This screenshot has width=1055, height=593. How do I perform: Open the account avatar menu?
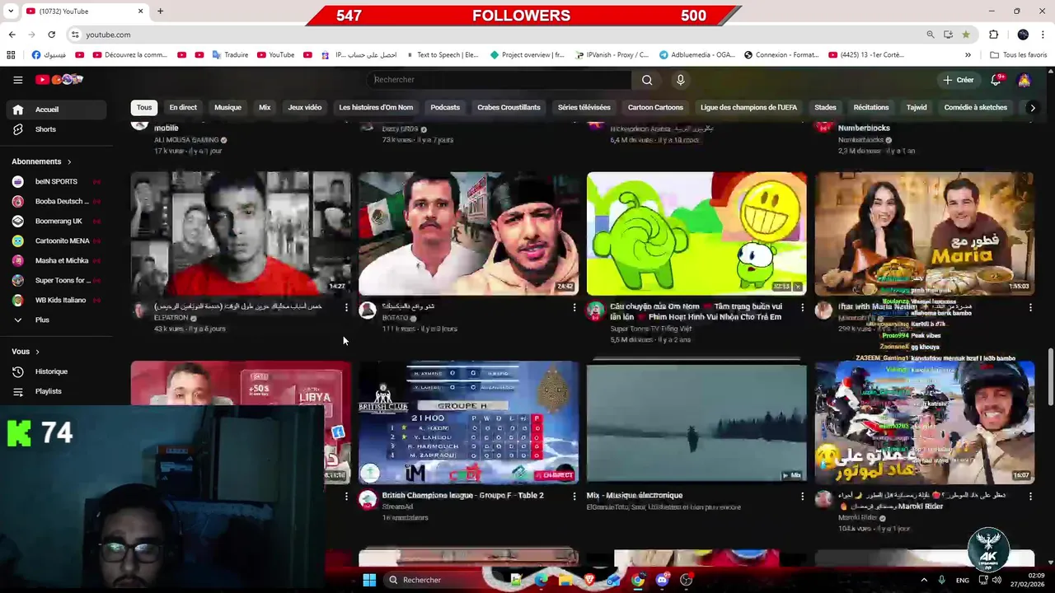point(1024,80)
